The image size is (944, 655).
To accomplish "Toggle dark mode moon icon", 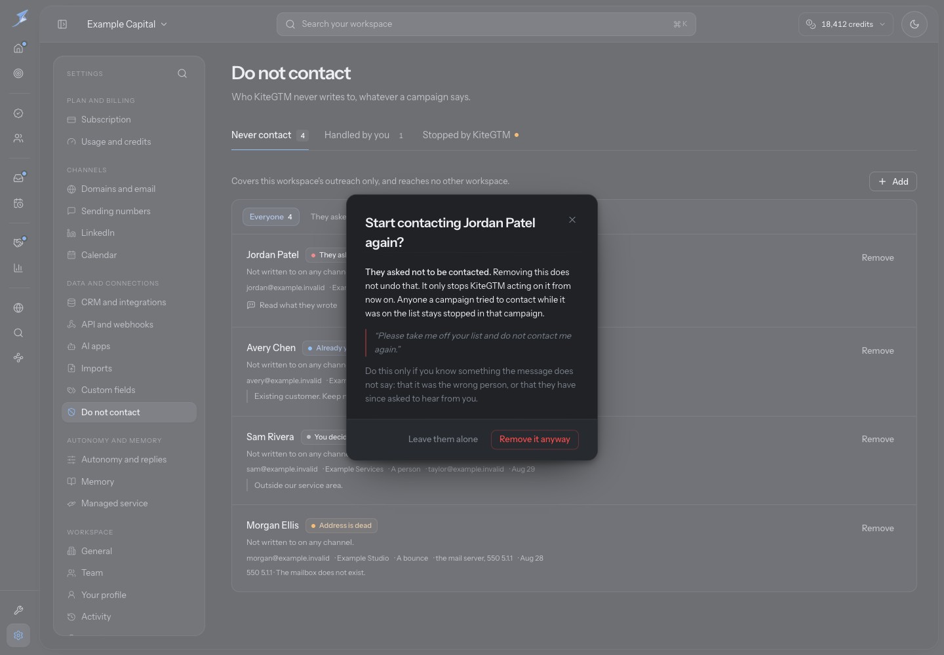I will [x=914, y=24].
